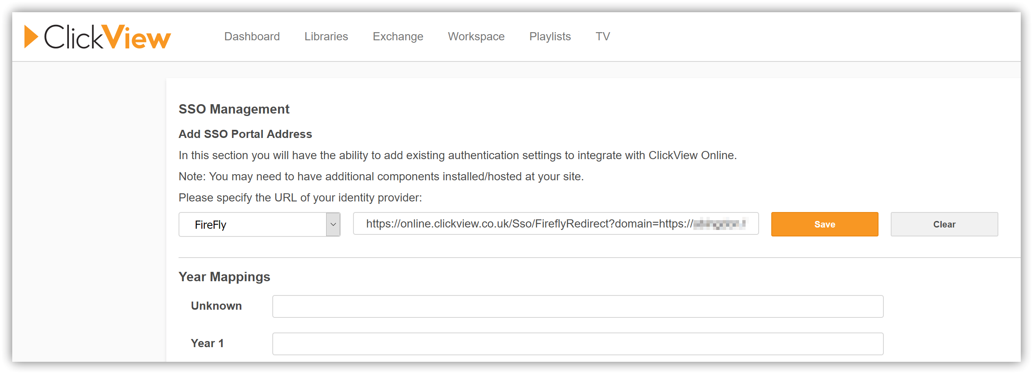
Task: Click the SSO Management heading
Action: [234, 109]
